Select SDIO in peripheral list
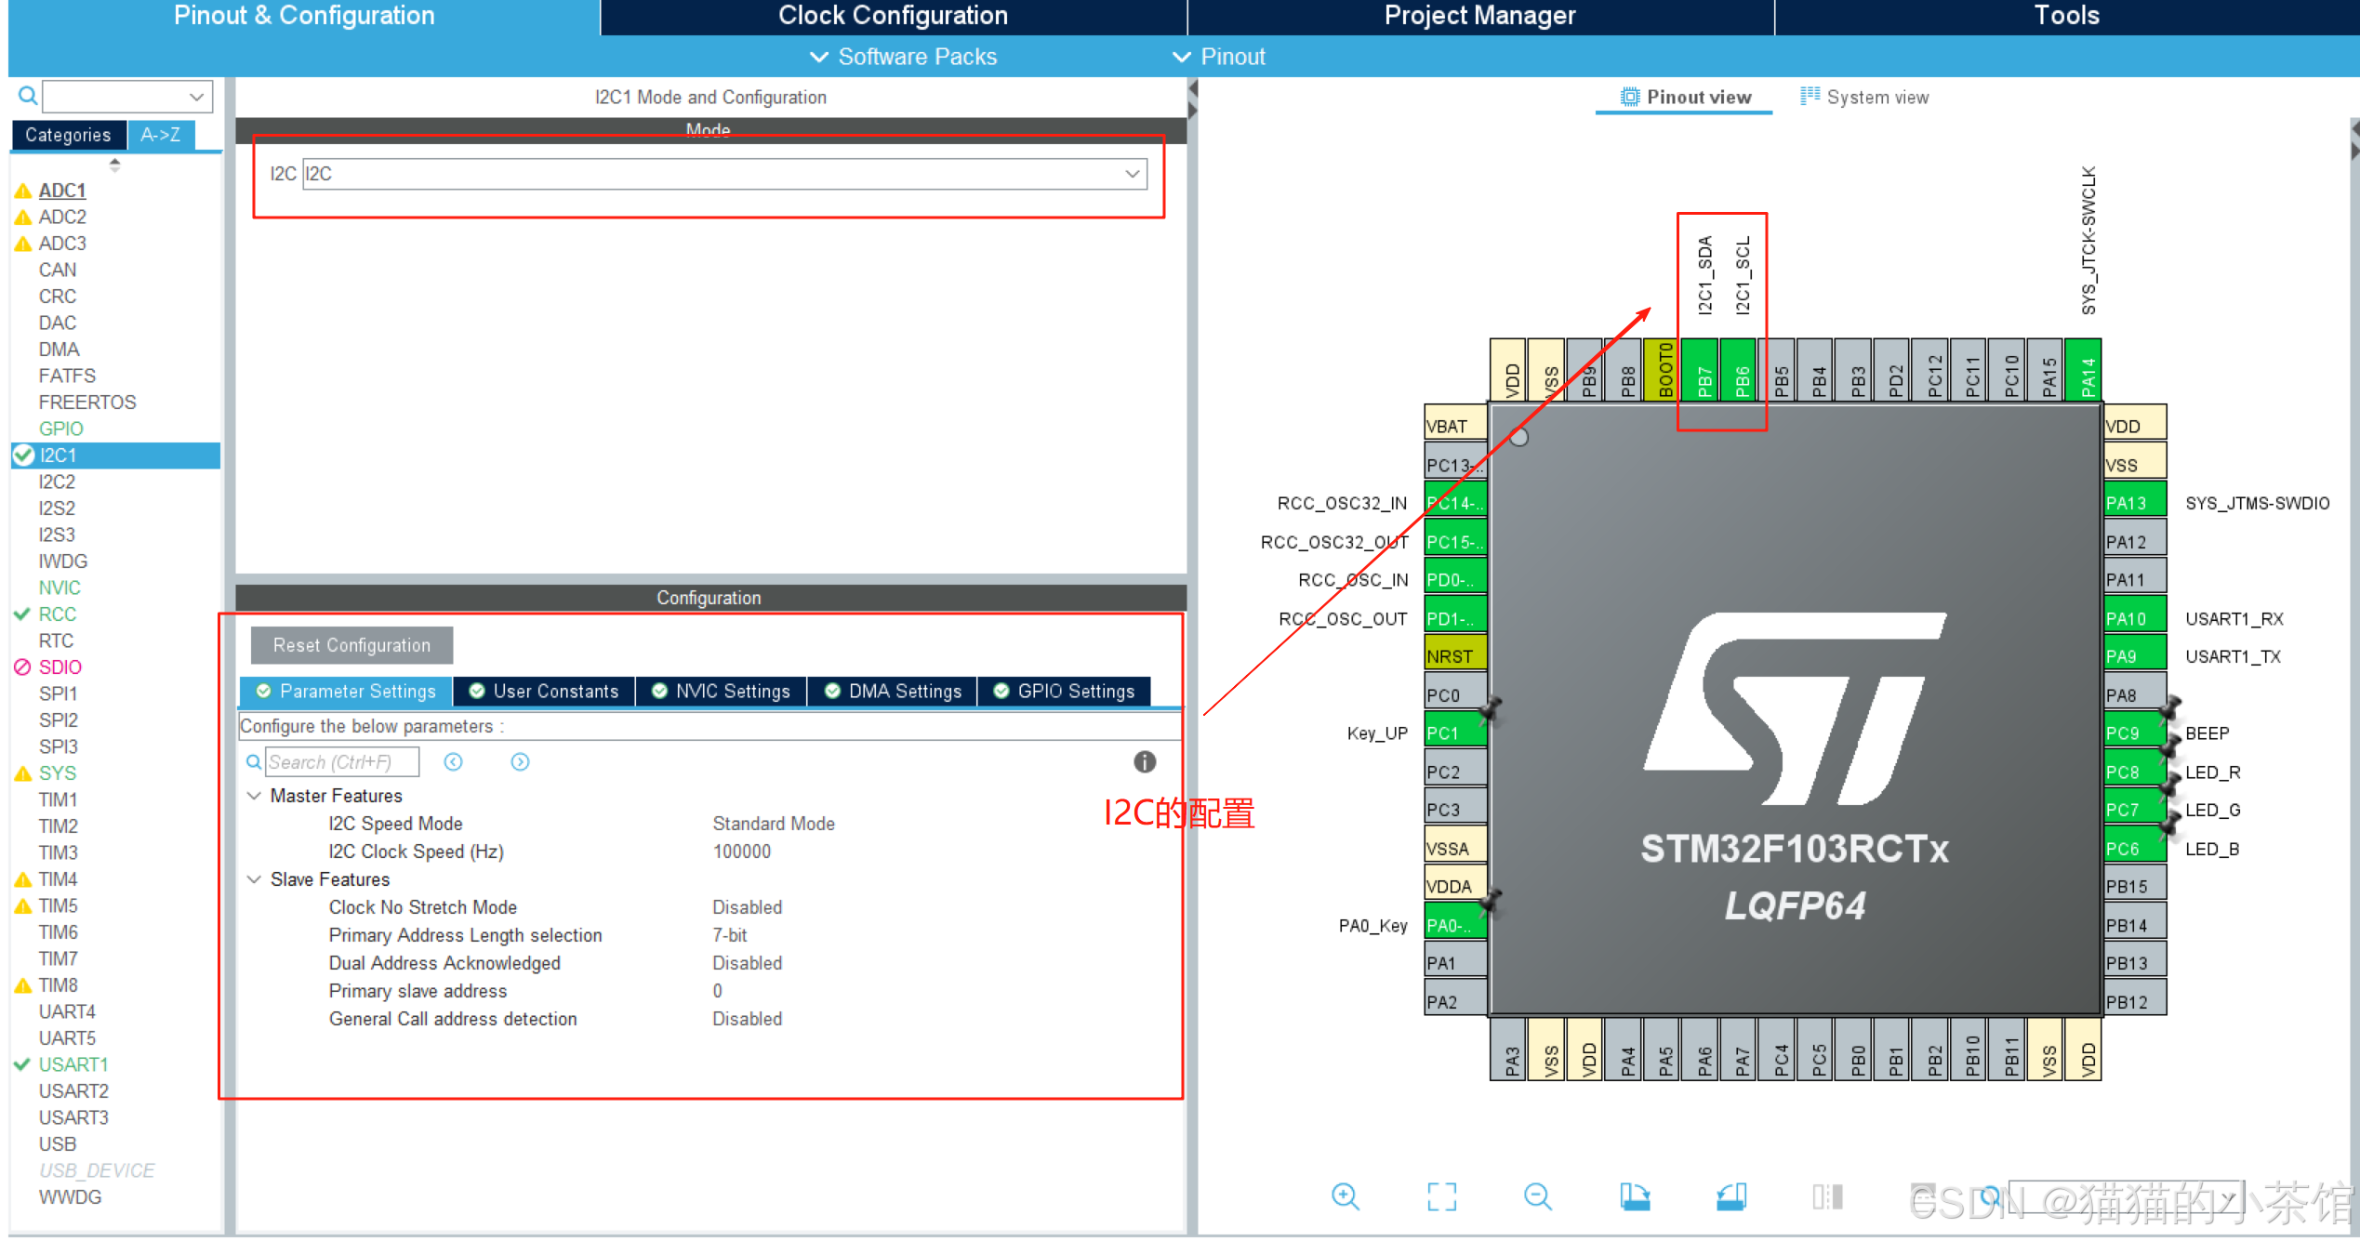Screen dimensions: 2360x1241 (60, 667)
